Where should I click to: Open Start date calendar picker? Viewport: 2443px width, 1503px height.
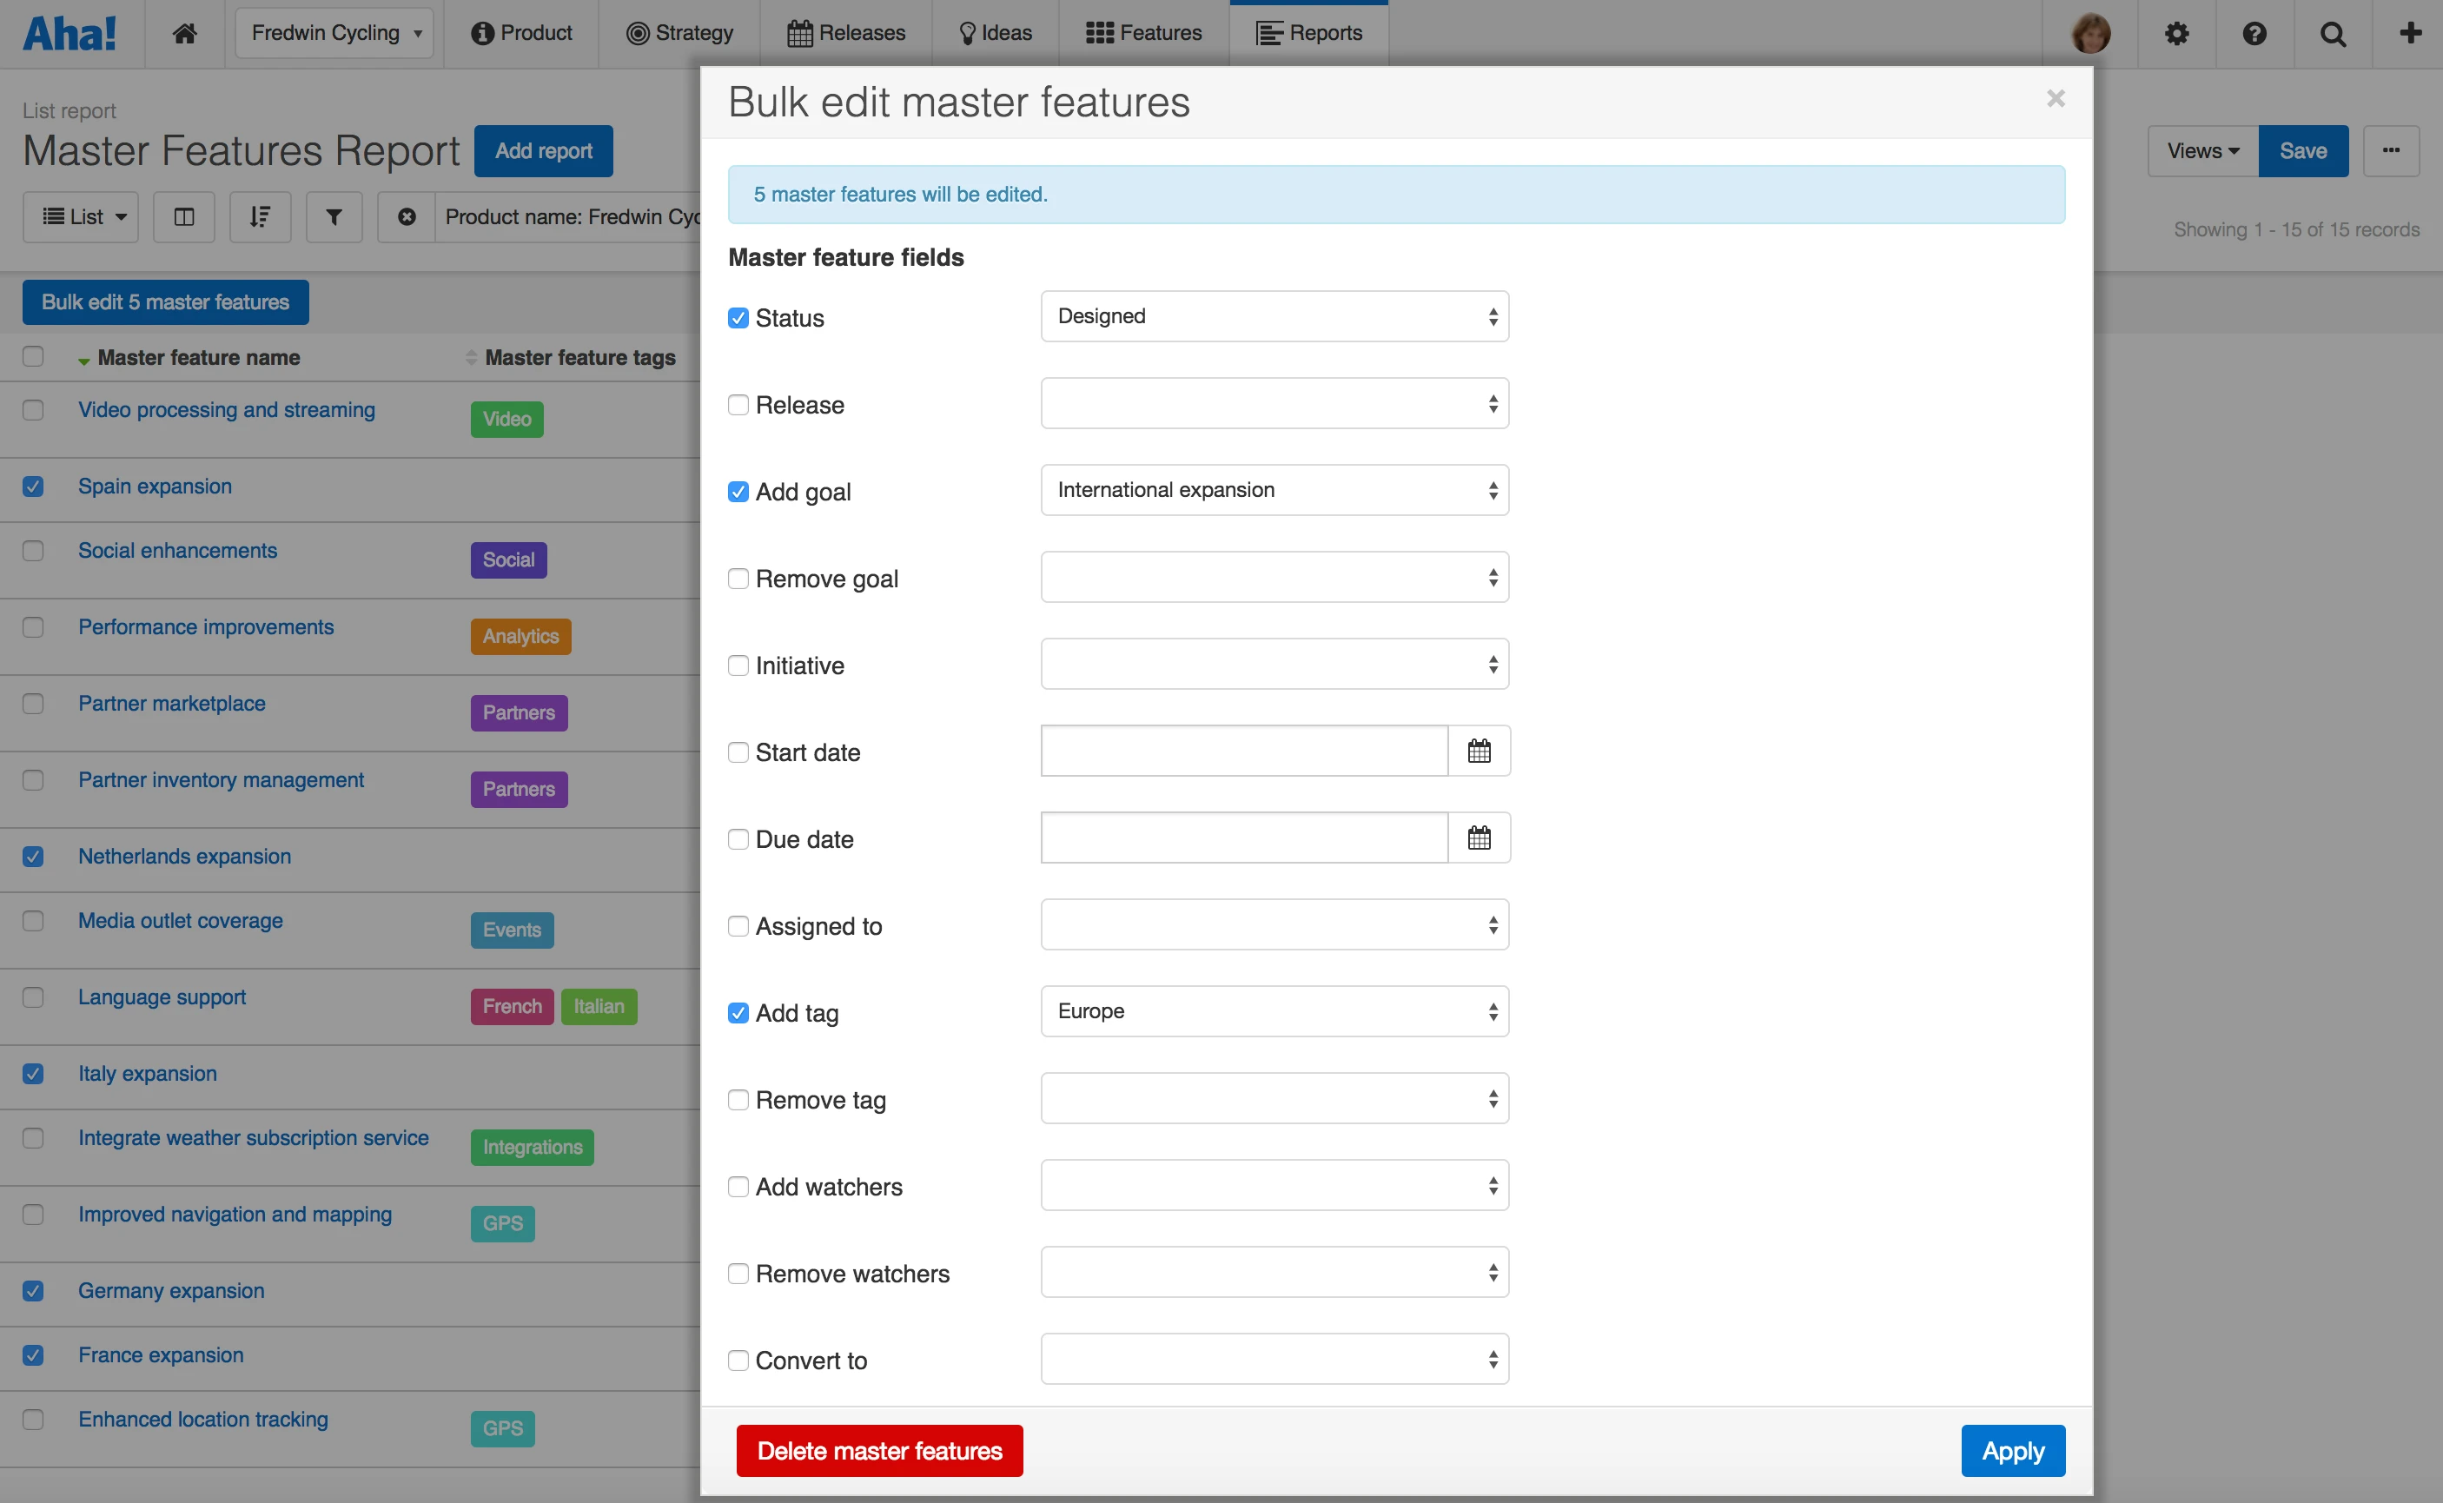(1479, 751)
